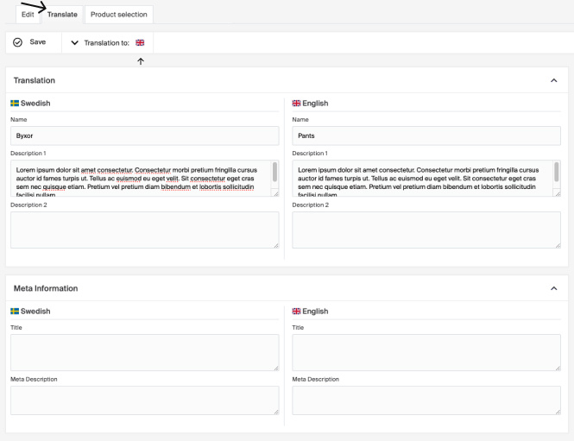The width and height of the screenshot is (574, 441).
Task: Click the Save checkmark icon
Action: point(17,42)
